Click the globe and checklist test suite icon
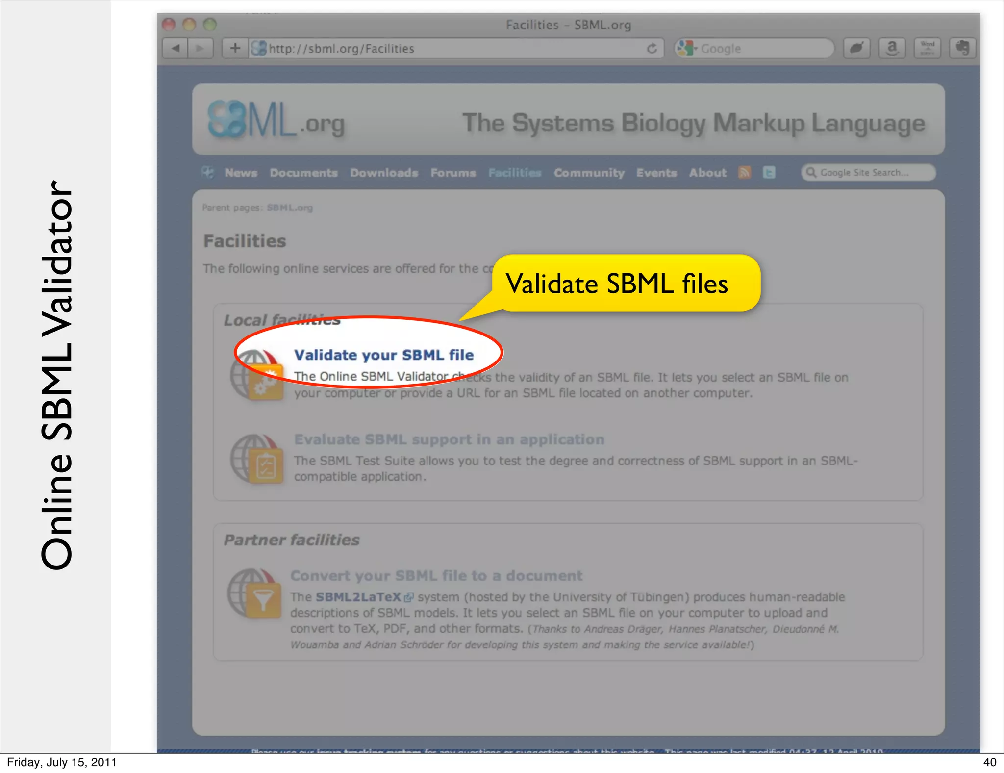 point(257,459)
